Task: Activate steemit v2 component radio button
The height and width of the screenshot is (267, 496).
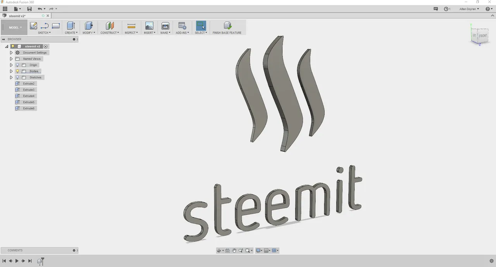Action: click(x=45, y=46)
